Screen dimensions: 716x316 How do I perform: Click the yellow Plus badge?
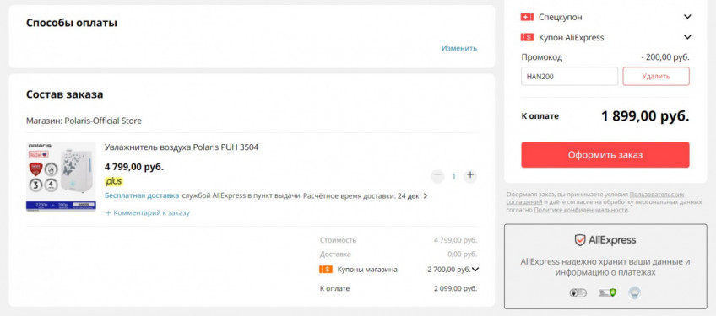(x=114, y=181)
